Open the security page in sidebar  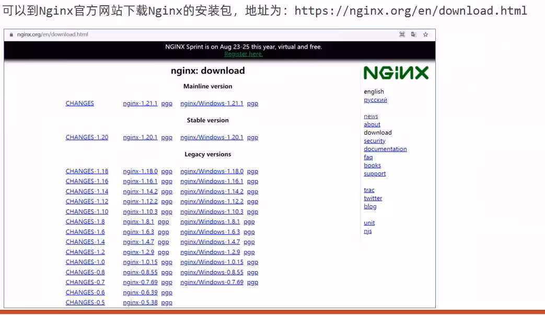(375, 141)
